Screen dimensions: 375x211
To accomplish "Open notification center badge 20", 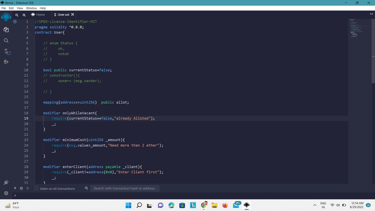I will coord(368,205).
